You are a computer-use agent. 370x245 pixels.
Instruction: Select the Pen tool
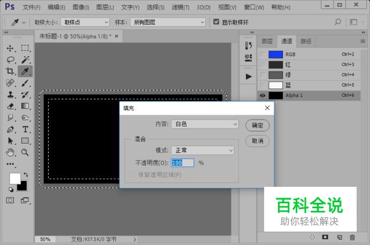[10, 129]
